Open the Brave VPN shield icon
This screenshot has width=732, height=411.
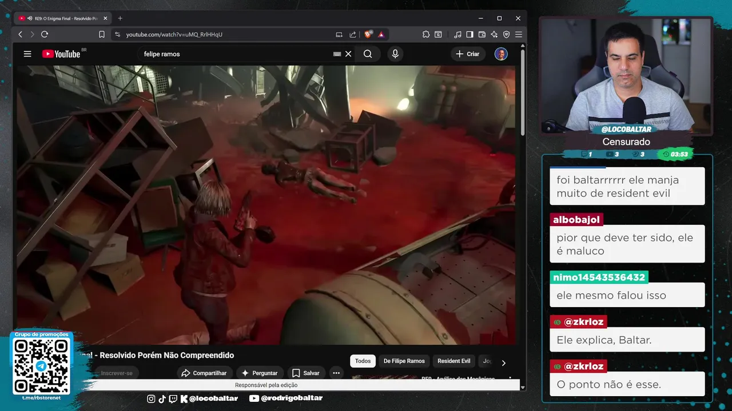pyautogui.click(x=506, y=34)
